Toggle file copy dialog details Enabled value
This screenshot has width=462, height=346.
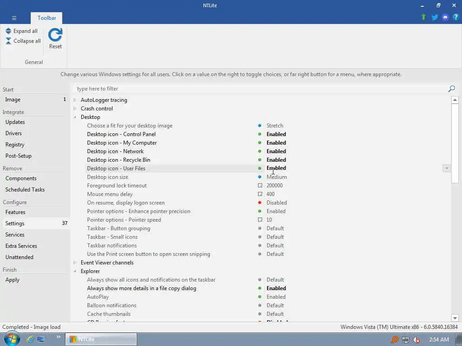point(276,288)
